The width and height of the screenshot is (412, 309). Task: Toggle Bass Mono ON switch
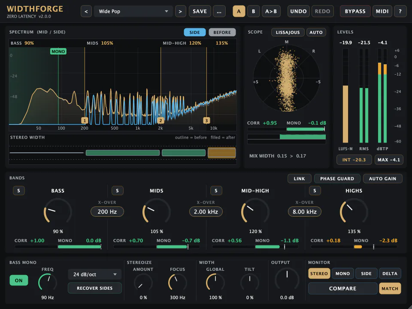pos(18,280)
